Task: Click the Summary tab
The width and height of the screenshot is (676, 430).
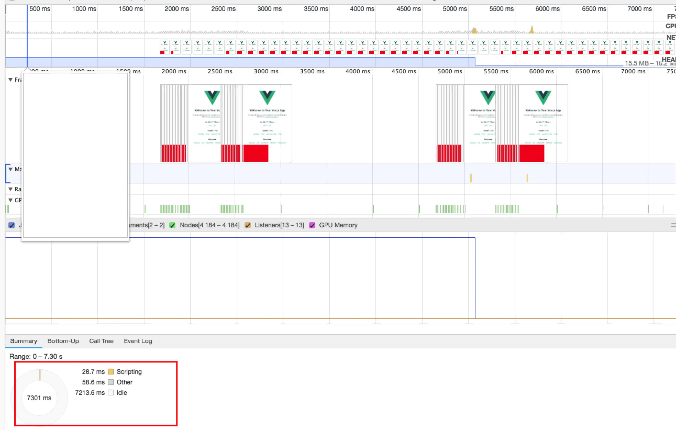Action: pyautogui.click(x=24, y=341)
